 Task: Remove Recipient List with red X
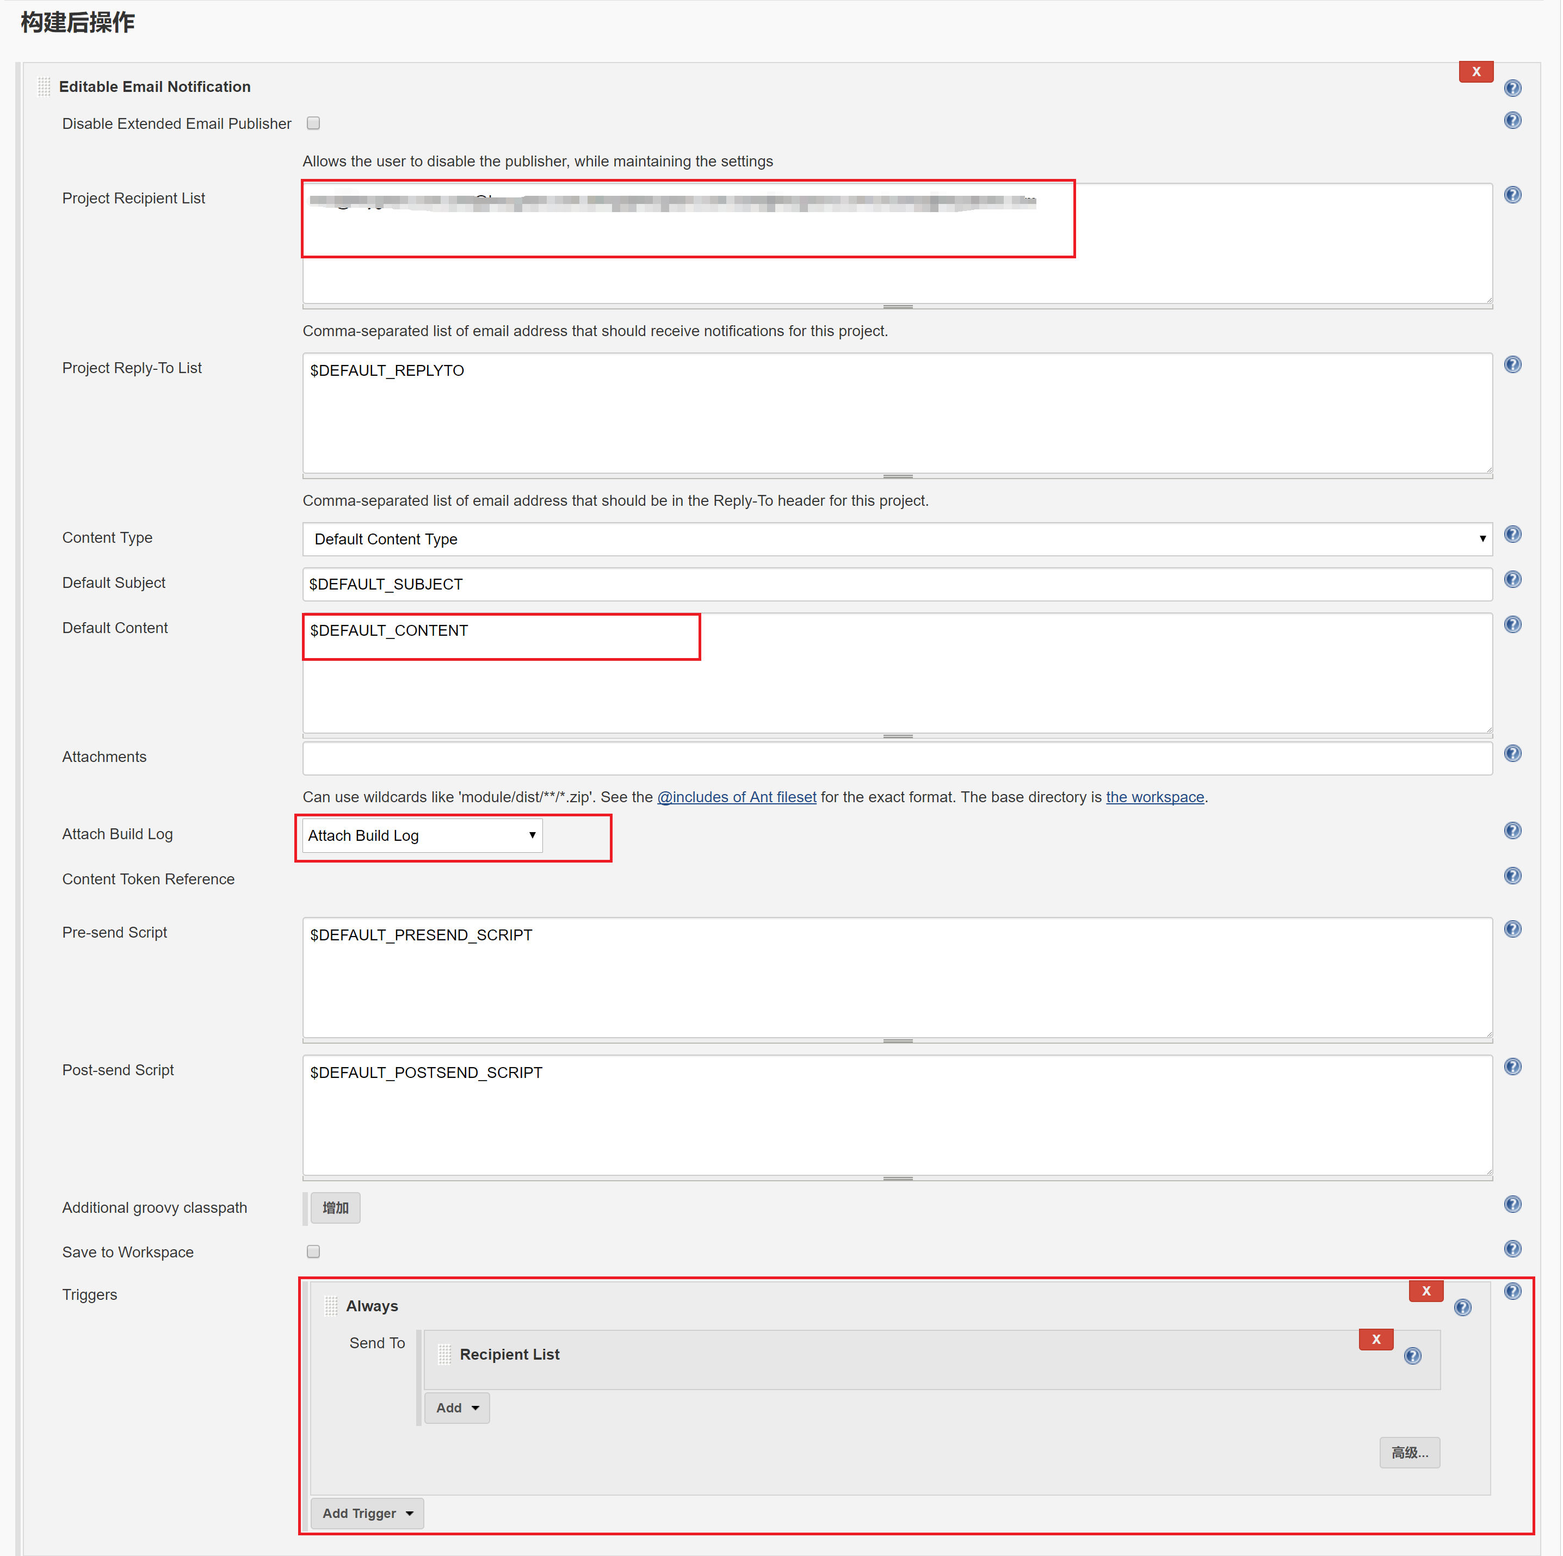click(x=1375, y=1339)
